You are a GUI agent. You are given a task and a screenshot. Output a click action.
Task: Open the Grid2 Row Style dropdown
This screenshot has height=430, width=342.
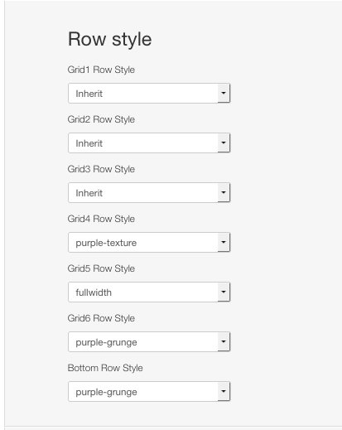149,143
